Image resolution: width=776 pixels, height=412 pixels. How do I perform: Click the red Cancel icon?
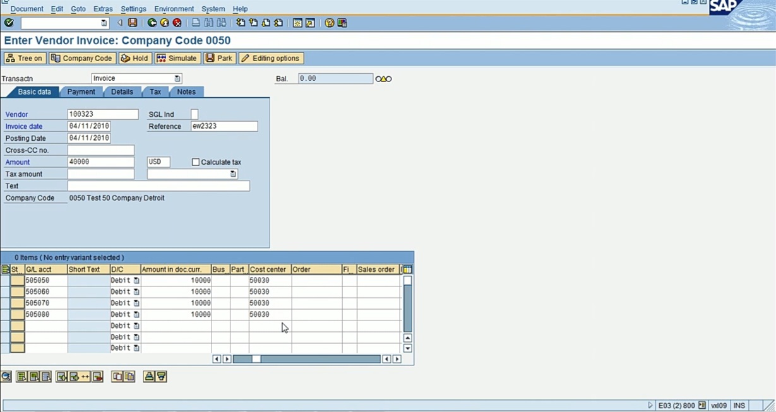177,23
